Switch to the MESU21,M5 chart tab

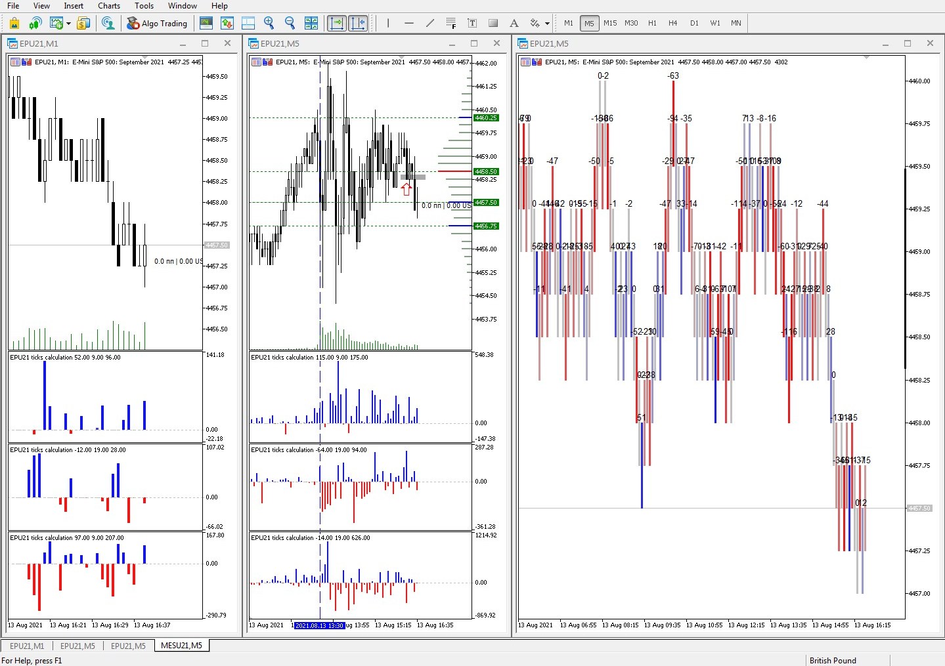tap(181, 646)
